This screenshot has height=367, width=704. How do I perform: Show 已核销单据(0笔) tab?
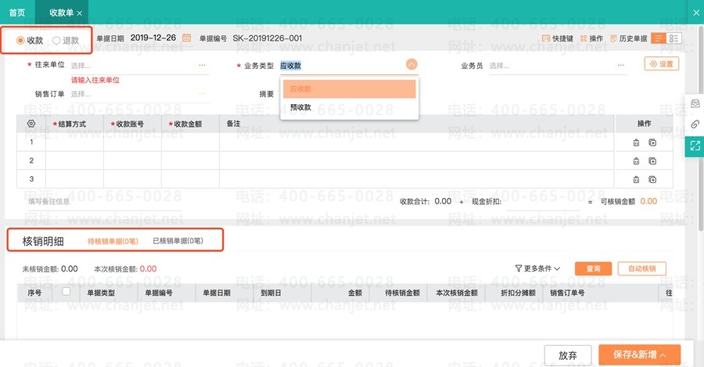178,241
